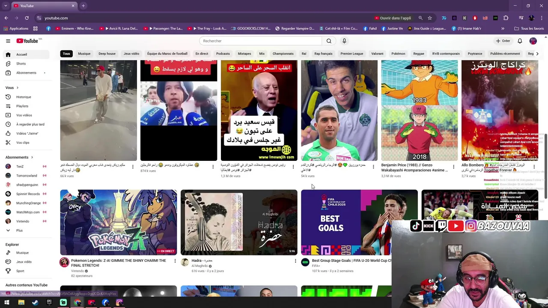Select the Deep house filter chip
This screenshot has height=308, width=548.
[x=107, y=53]
